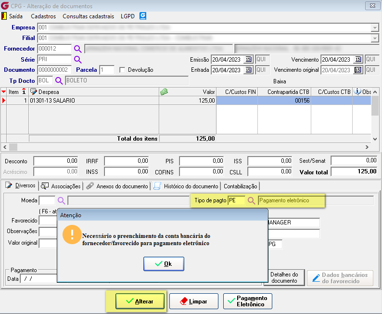Open the Série lookup magnifier
The image size is (382, 314).
tap(78, 60)
